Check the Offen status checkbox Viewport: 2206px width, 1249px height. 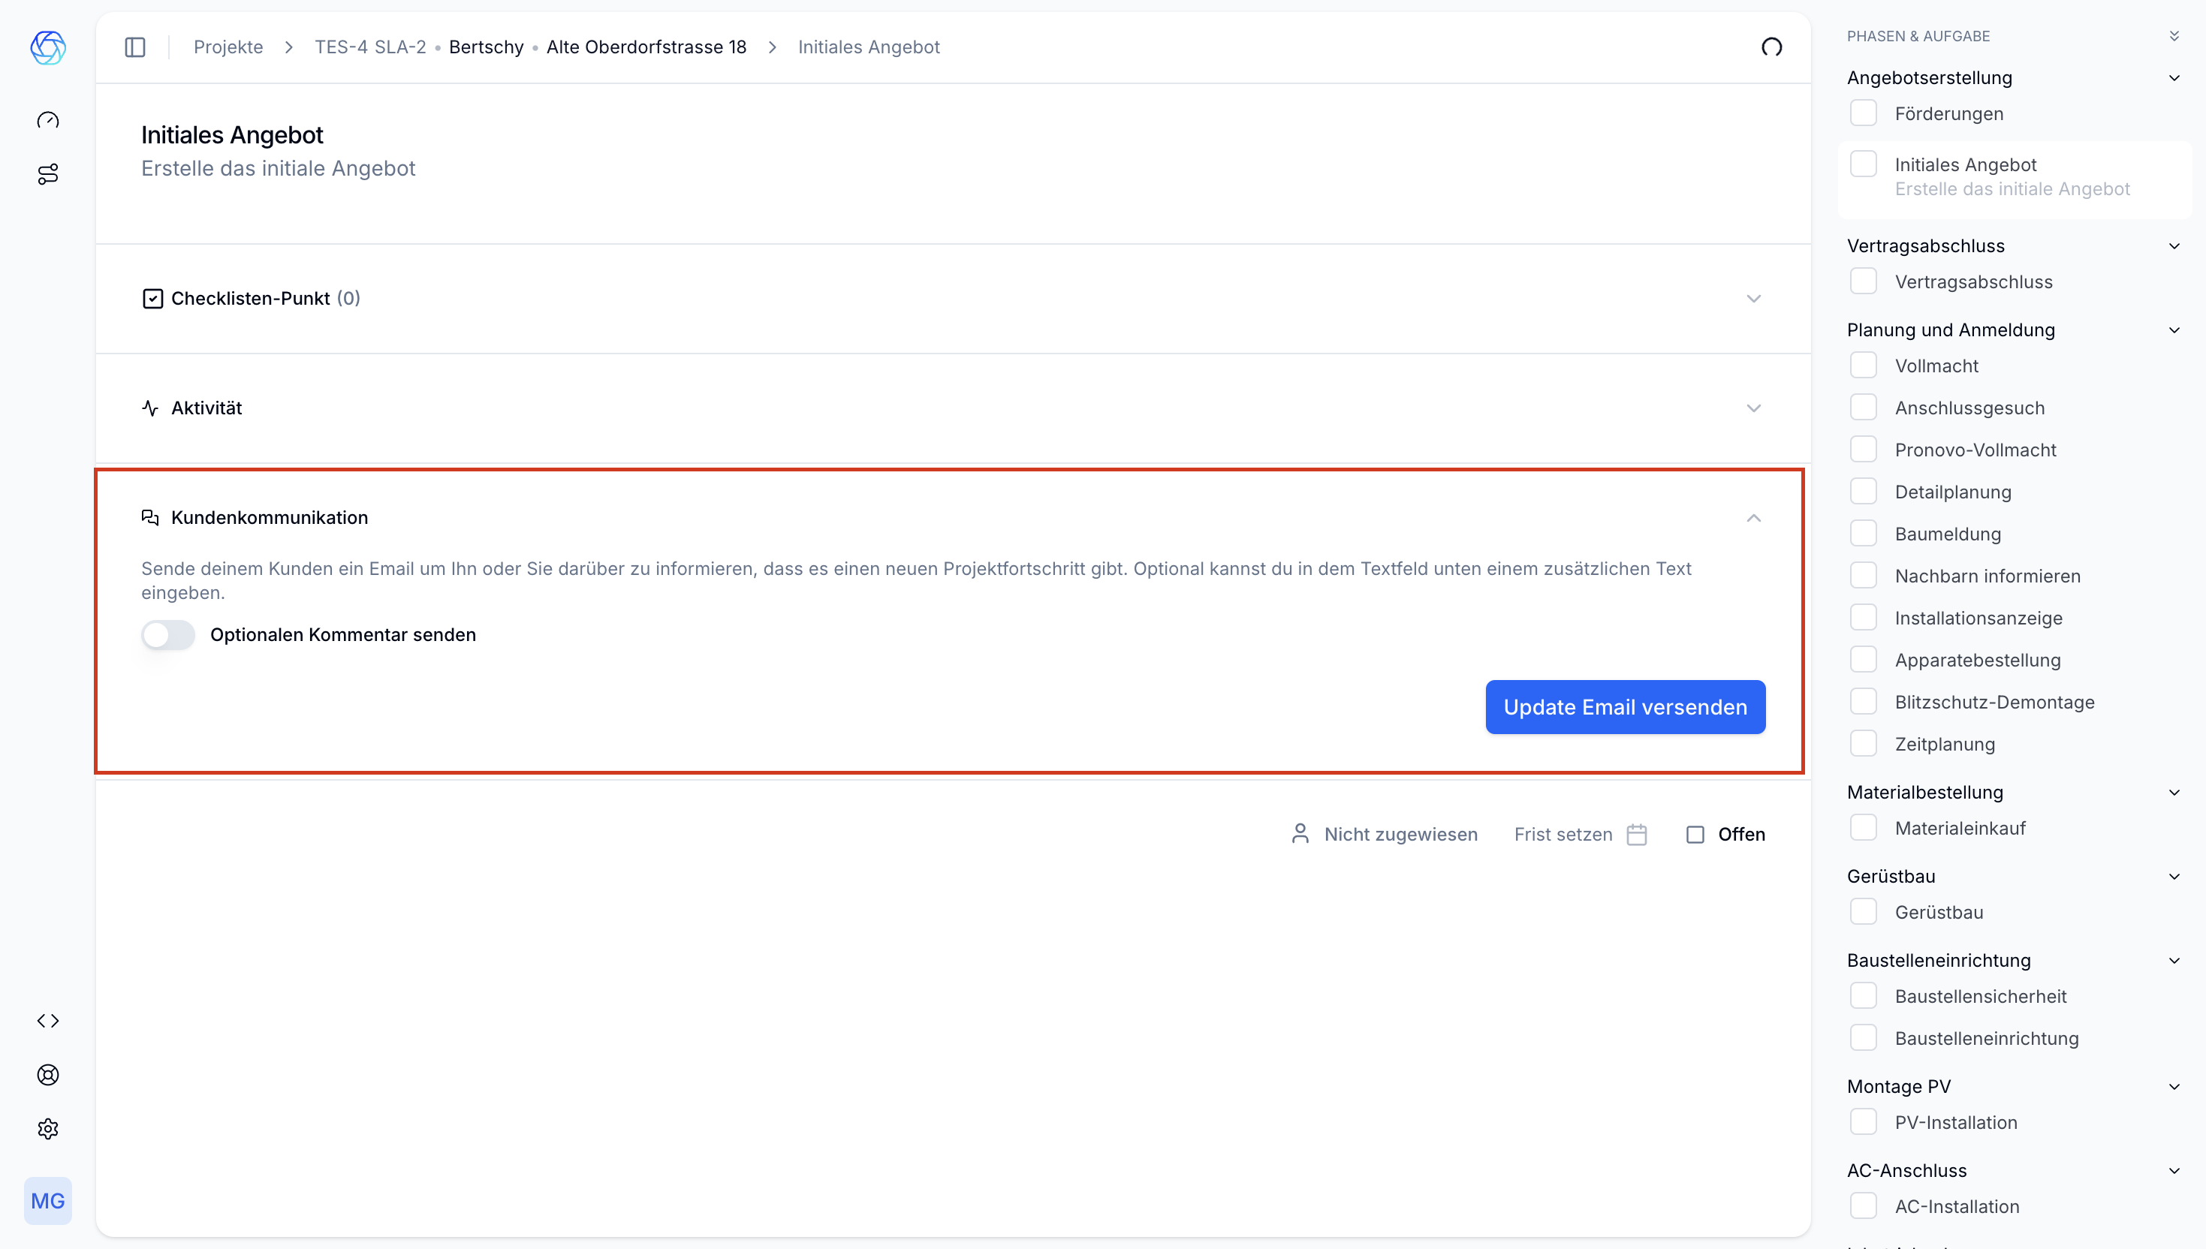pos(1695,835)
